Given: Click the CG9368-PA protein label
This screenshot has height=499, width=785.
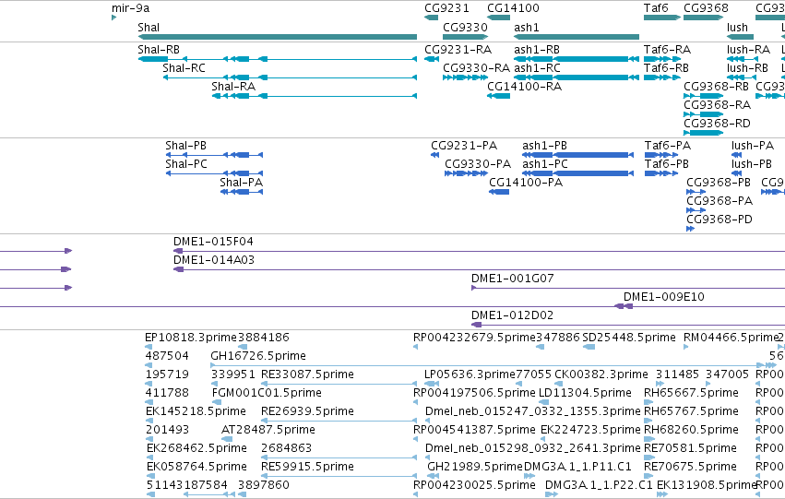Looking at the screenshot, I should pos(720,201).
